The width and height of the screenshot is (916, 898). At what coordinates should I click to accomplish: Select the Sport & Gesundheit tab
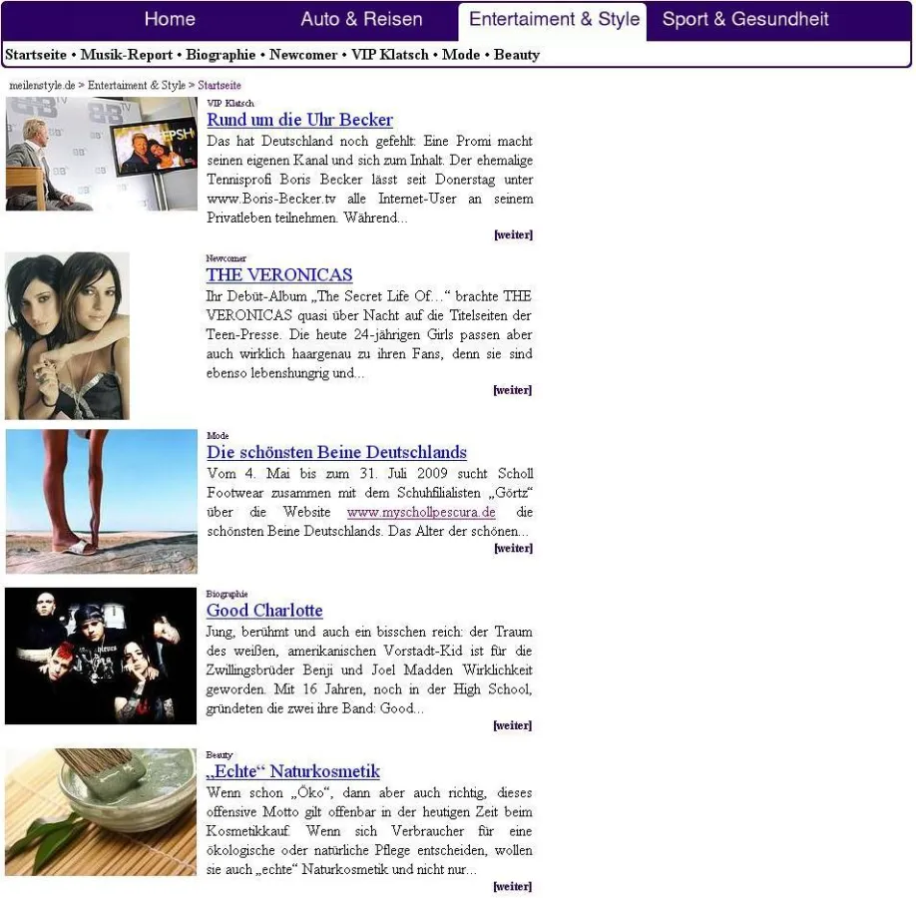(x=744, y=19)
